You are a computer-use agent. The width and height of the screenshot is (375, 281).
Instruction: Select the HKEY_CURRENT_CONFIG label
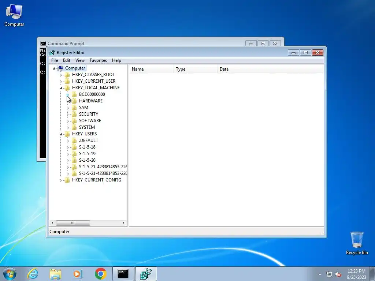coord(97,180)
